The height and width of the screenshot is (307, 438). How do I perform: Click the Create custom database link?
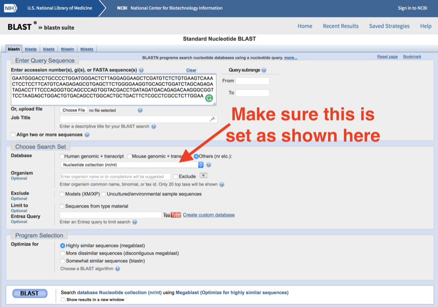coord(209,215)
